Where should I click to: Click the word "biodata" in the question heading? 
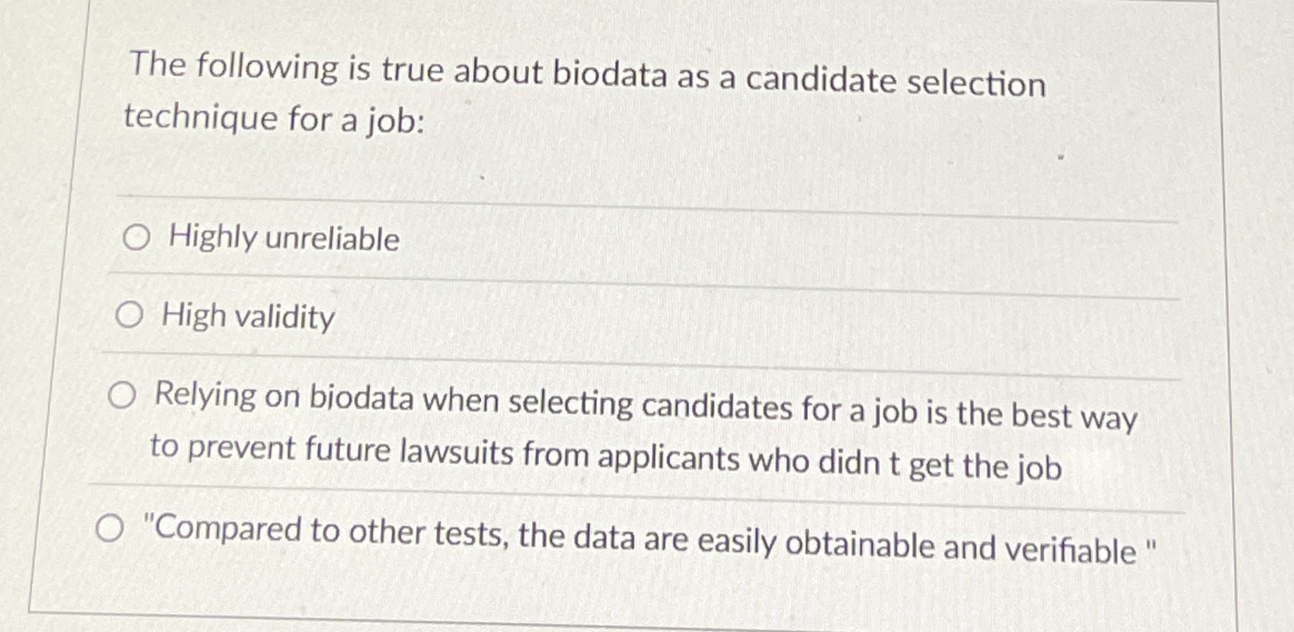click(x=610, y=75)
